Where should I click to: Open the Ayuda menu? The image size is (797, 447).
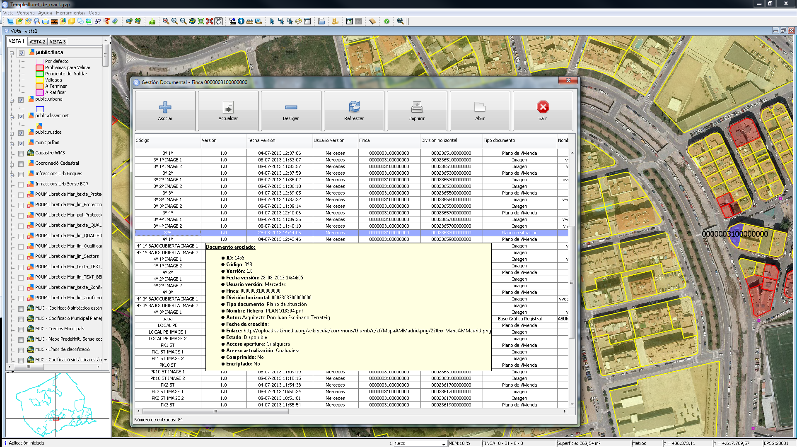(x=45, y=12)
